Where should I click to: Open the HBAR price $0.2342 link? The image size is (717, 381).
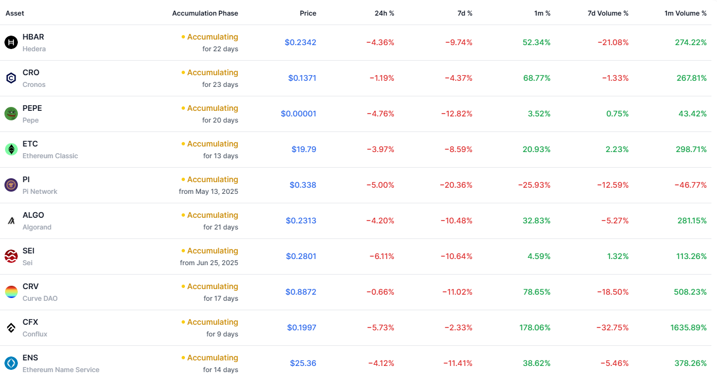[300, 42]
